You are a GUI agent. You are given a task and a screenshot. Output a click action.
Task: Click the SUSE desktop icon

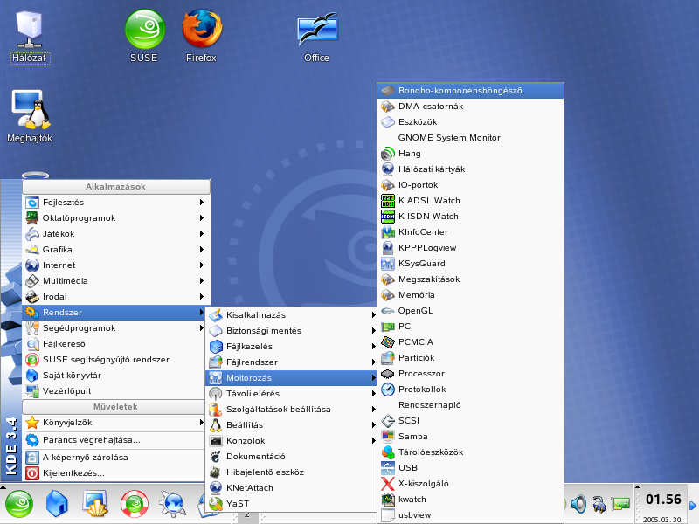pos(144,38)
